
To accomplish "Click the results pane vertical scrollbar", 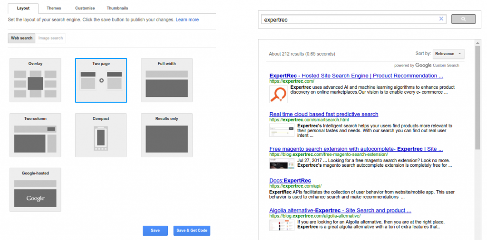I will pyautogui.click(x=477, y=98).
